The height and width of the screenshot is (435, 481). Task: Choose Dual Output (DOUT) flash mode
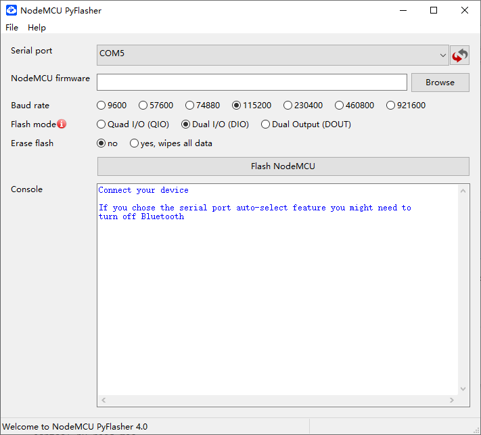click(x=306, y=124)
